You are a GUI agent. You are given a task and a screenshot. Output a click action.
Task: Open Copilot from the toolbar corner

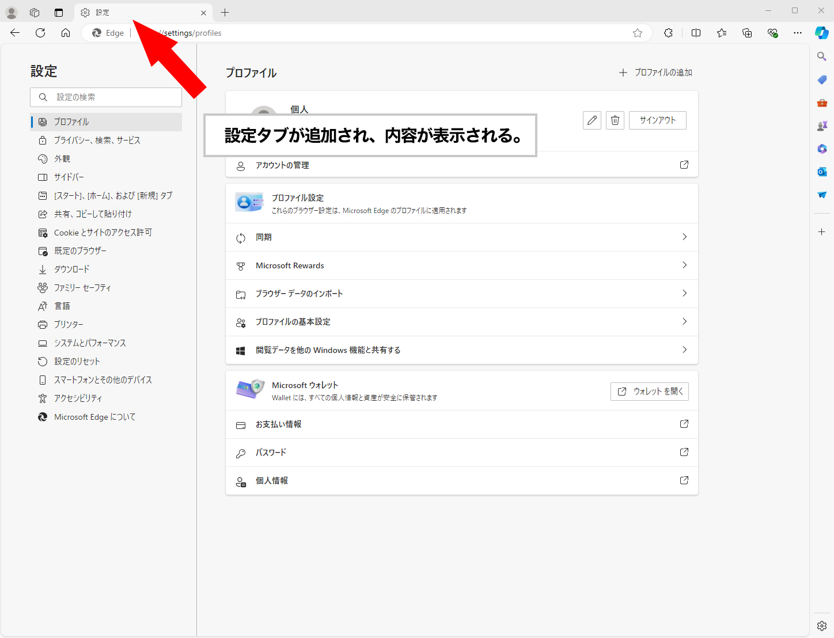click(x=822, y=33)
